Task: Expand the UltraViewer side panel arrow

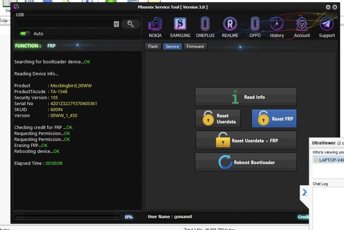Action: tap(304, 192)
